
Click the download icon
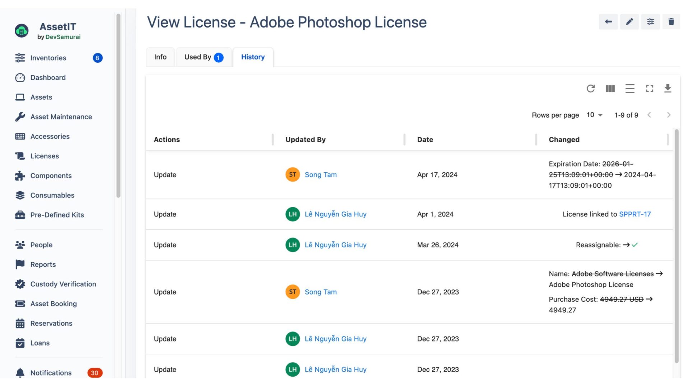(x=667, y=89)
